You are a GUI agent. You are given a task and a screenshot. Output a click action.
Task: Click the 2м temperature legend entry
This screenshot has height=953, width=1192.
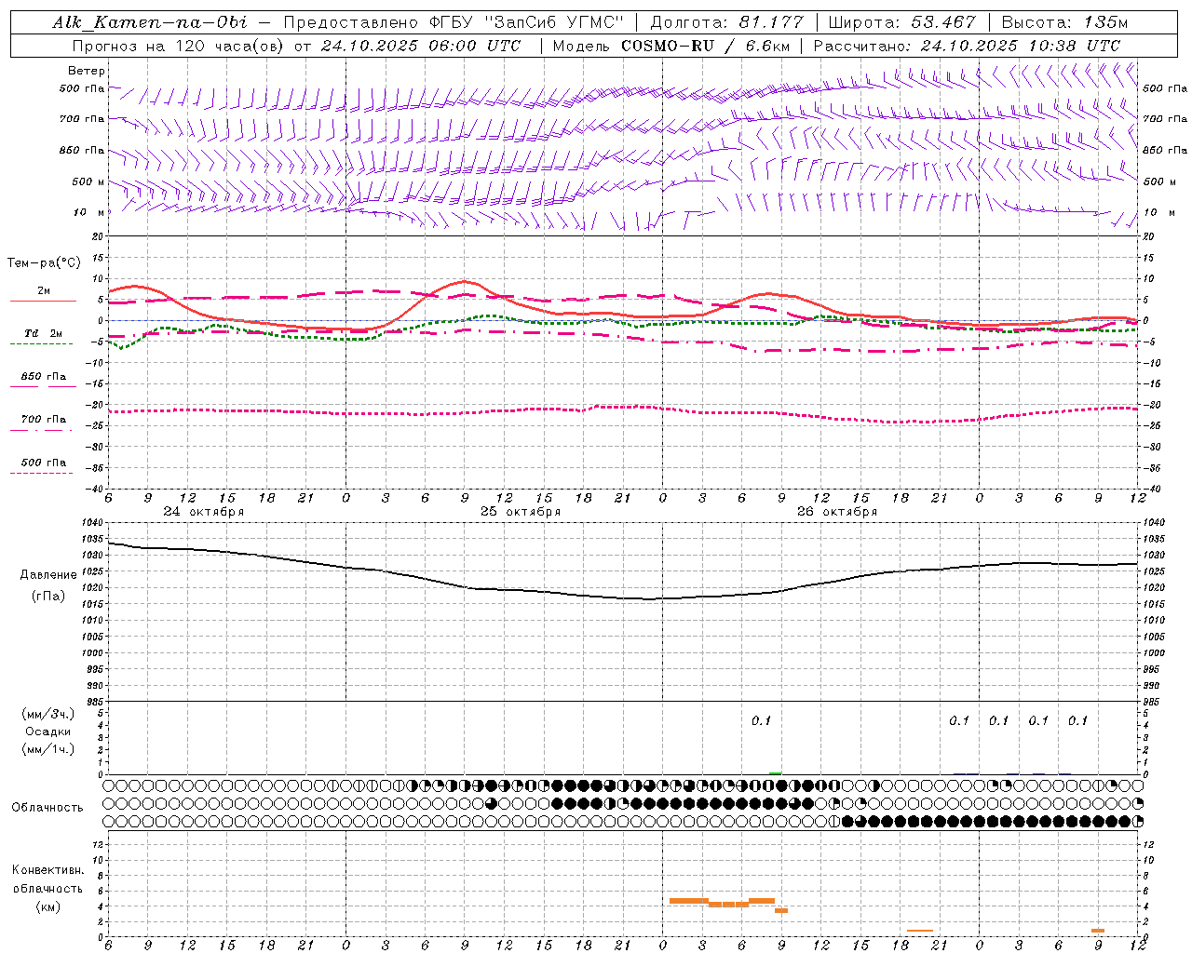(x=44, y=291)
